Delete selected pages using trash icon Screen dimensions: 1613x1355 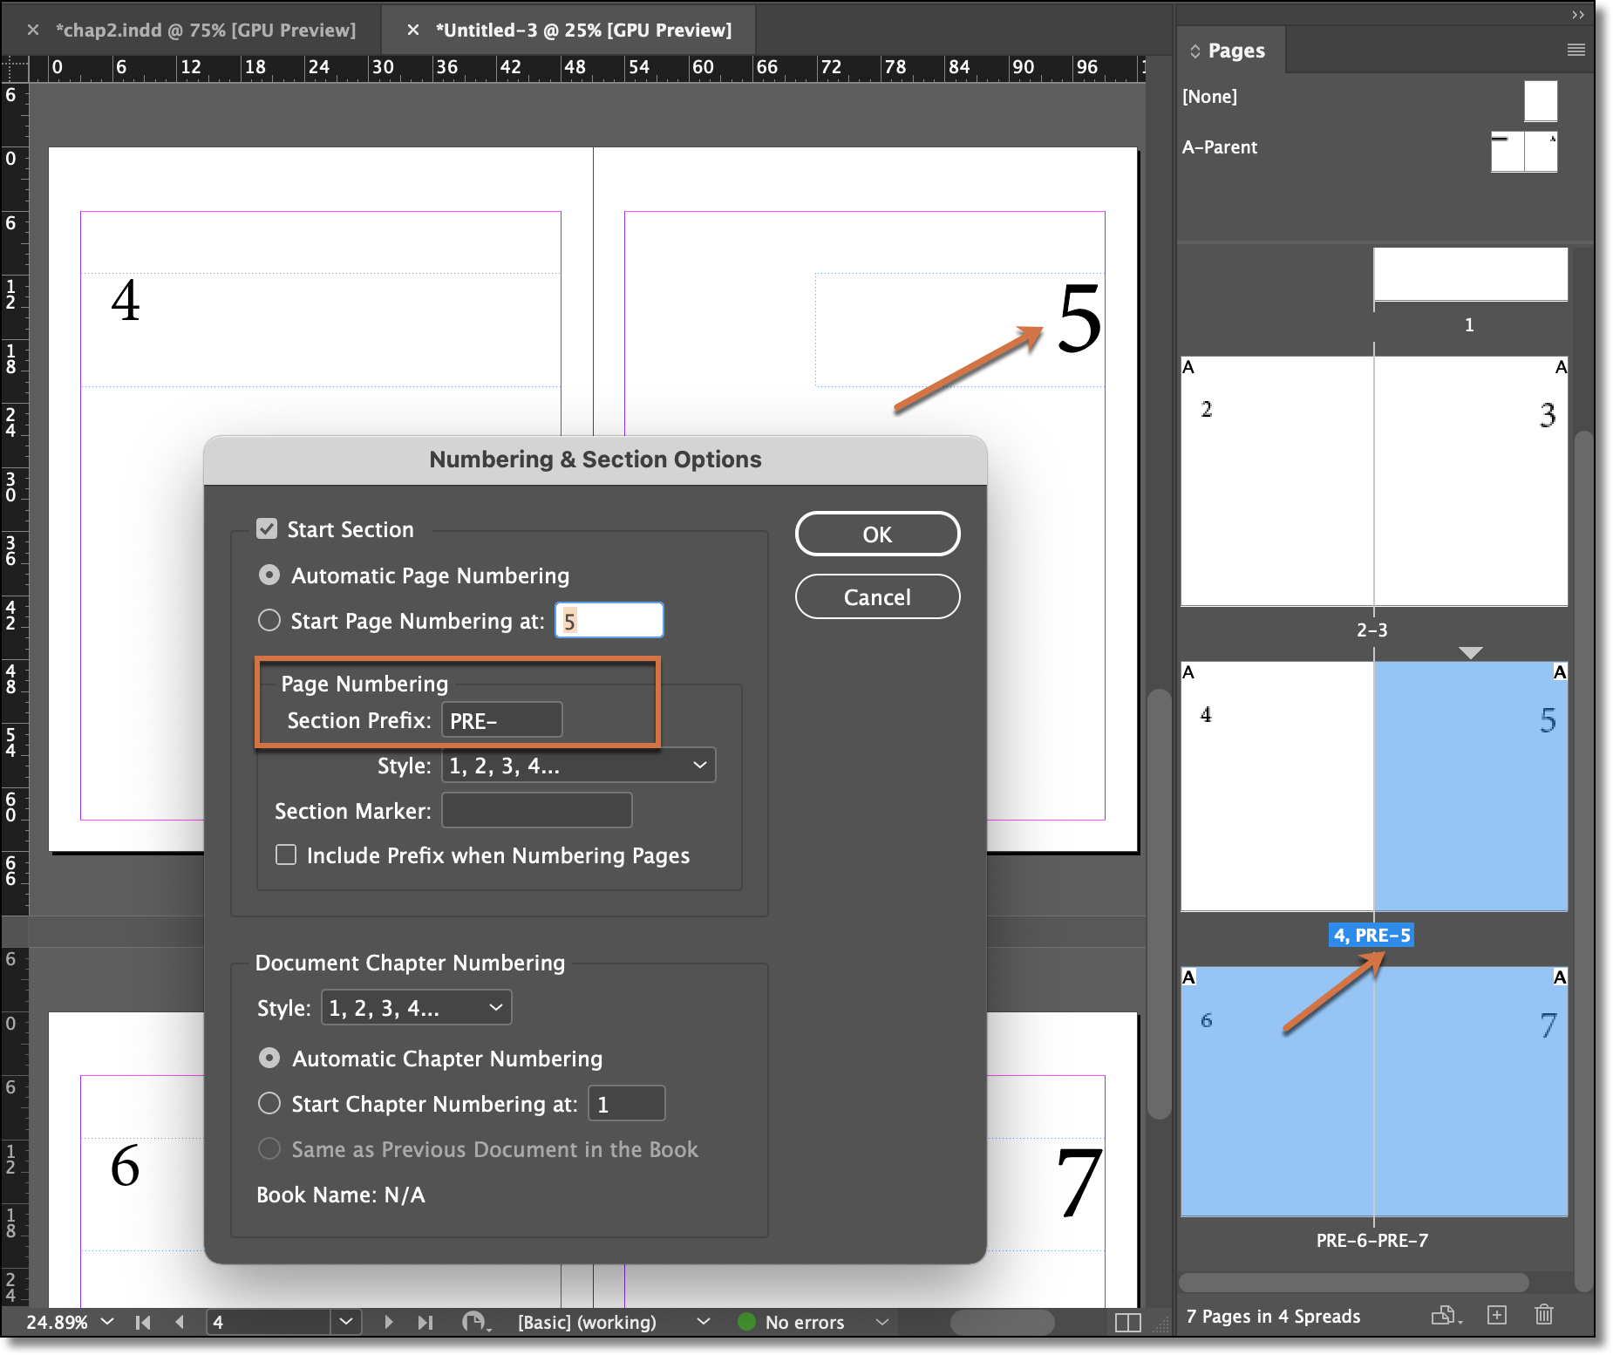tap(1543, 1316)
